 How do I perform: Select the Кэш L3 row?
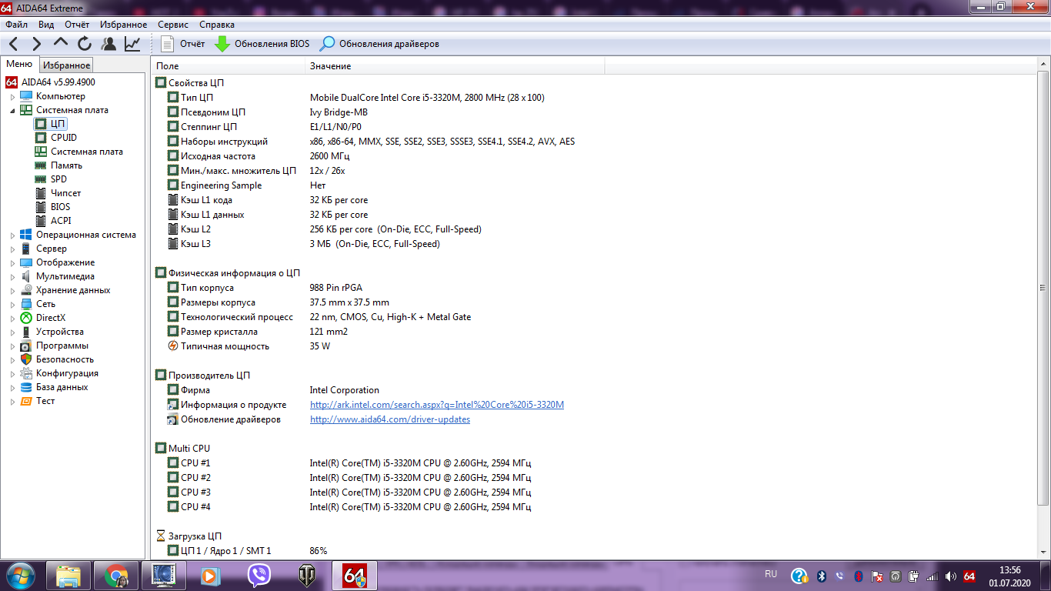coord(594,244)
